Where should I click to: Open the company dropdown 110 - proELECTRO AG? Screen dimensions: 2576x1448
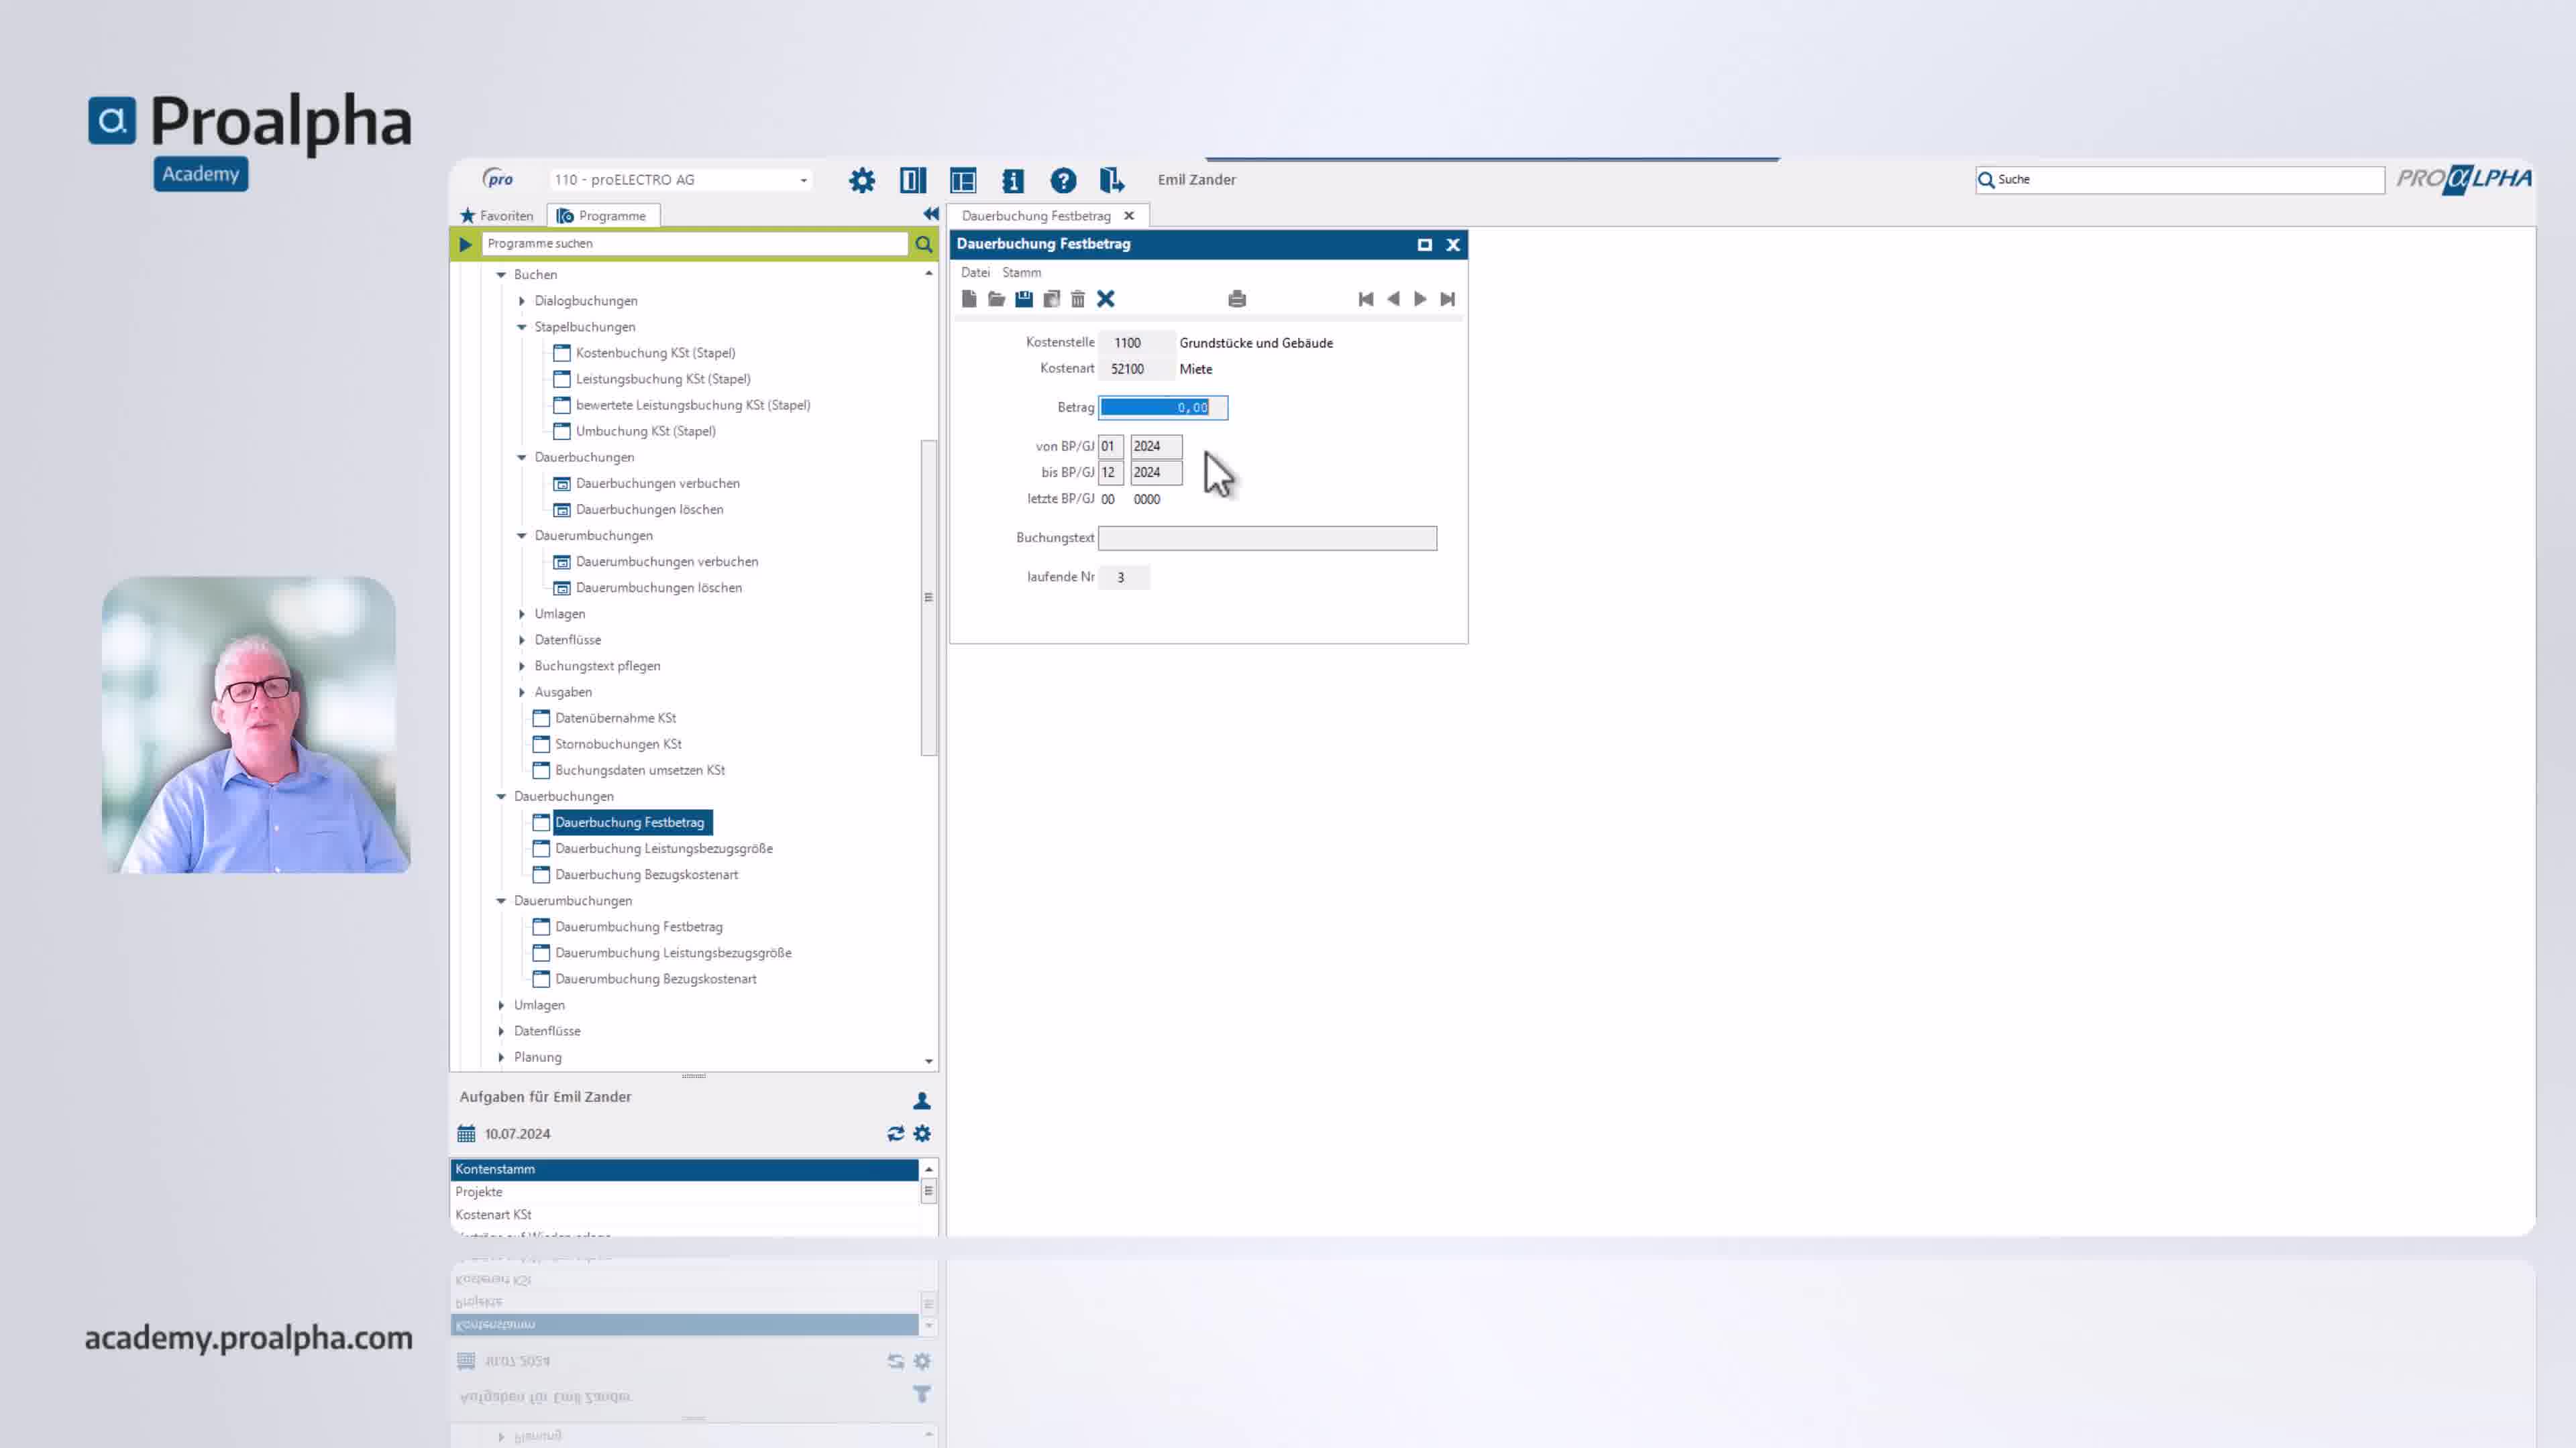pyautogui.click(x=680, y=180)
